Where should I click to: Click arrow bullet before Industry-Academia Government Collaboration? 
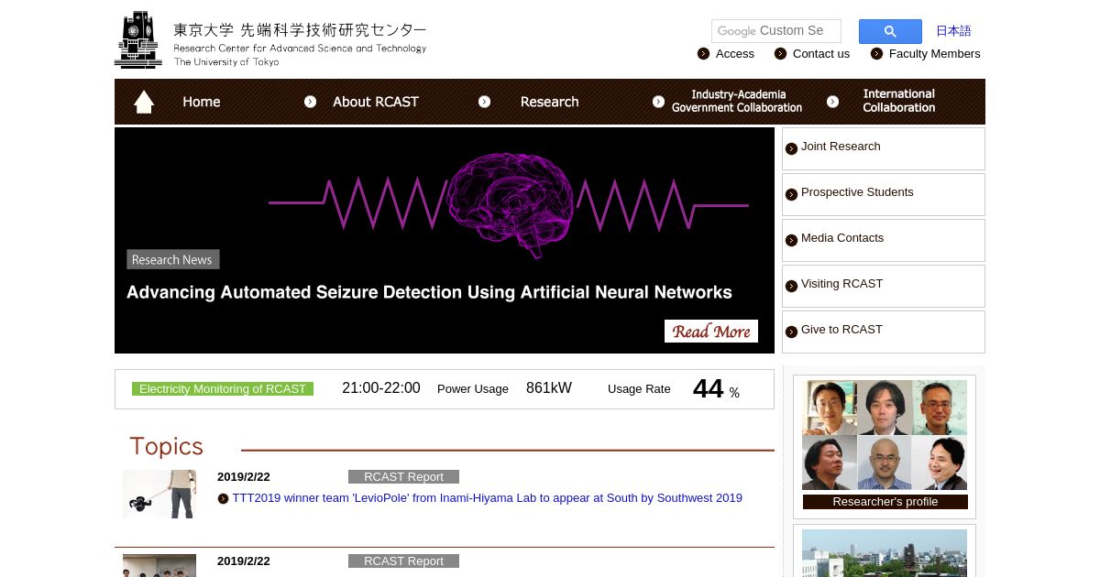(x=658, y=102)
